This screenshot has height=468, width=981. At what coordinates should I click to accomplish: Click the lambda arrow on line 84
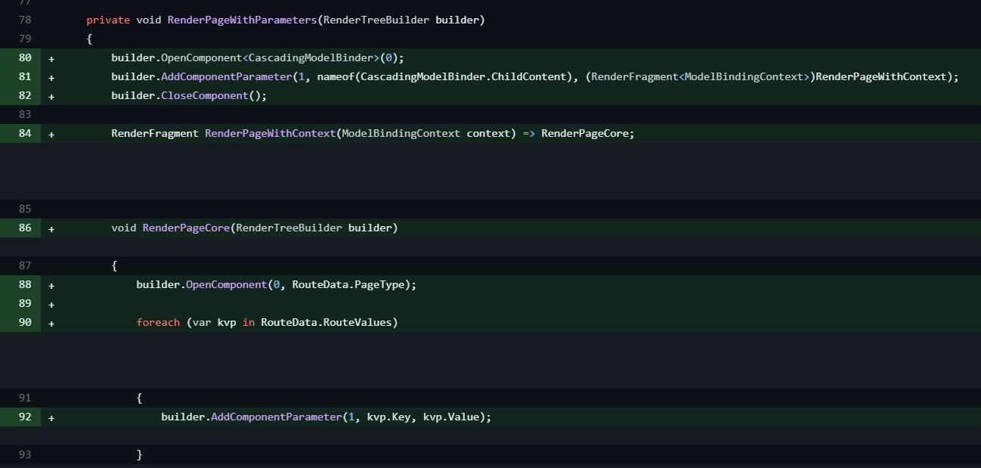[528, 134]
